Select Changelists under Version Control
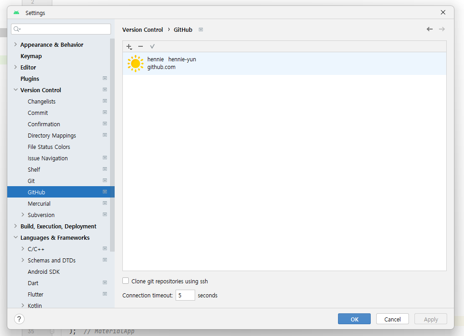The height and width of the screenshot is (336, 464). pos(41,102)
